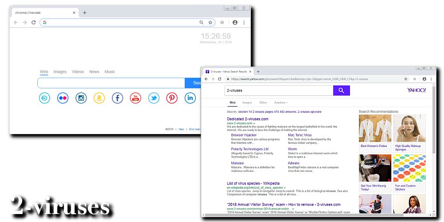Open a new tab in the Yahoo window

pyautogui.click(x=258, y=71)
